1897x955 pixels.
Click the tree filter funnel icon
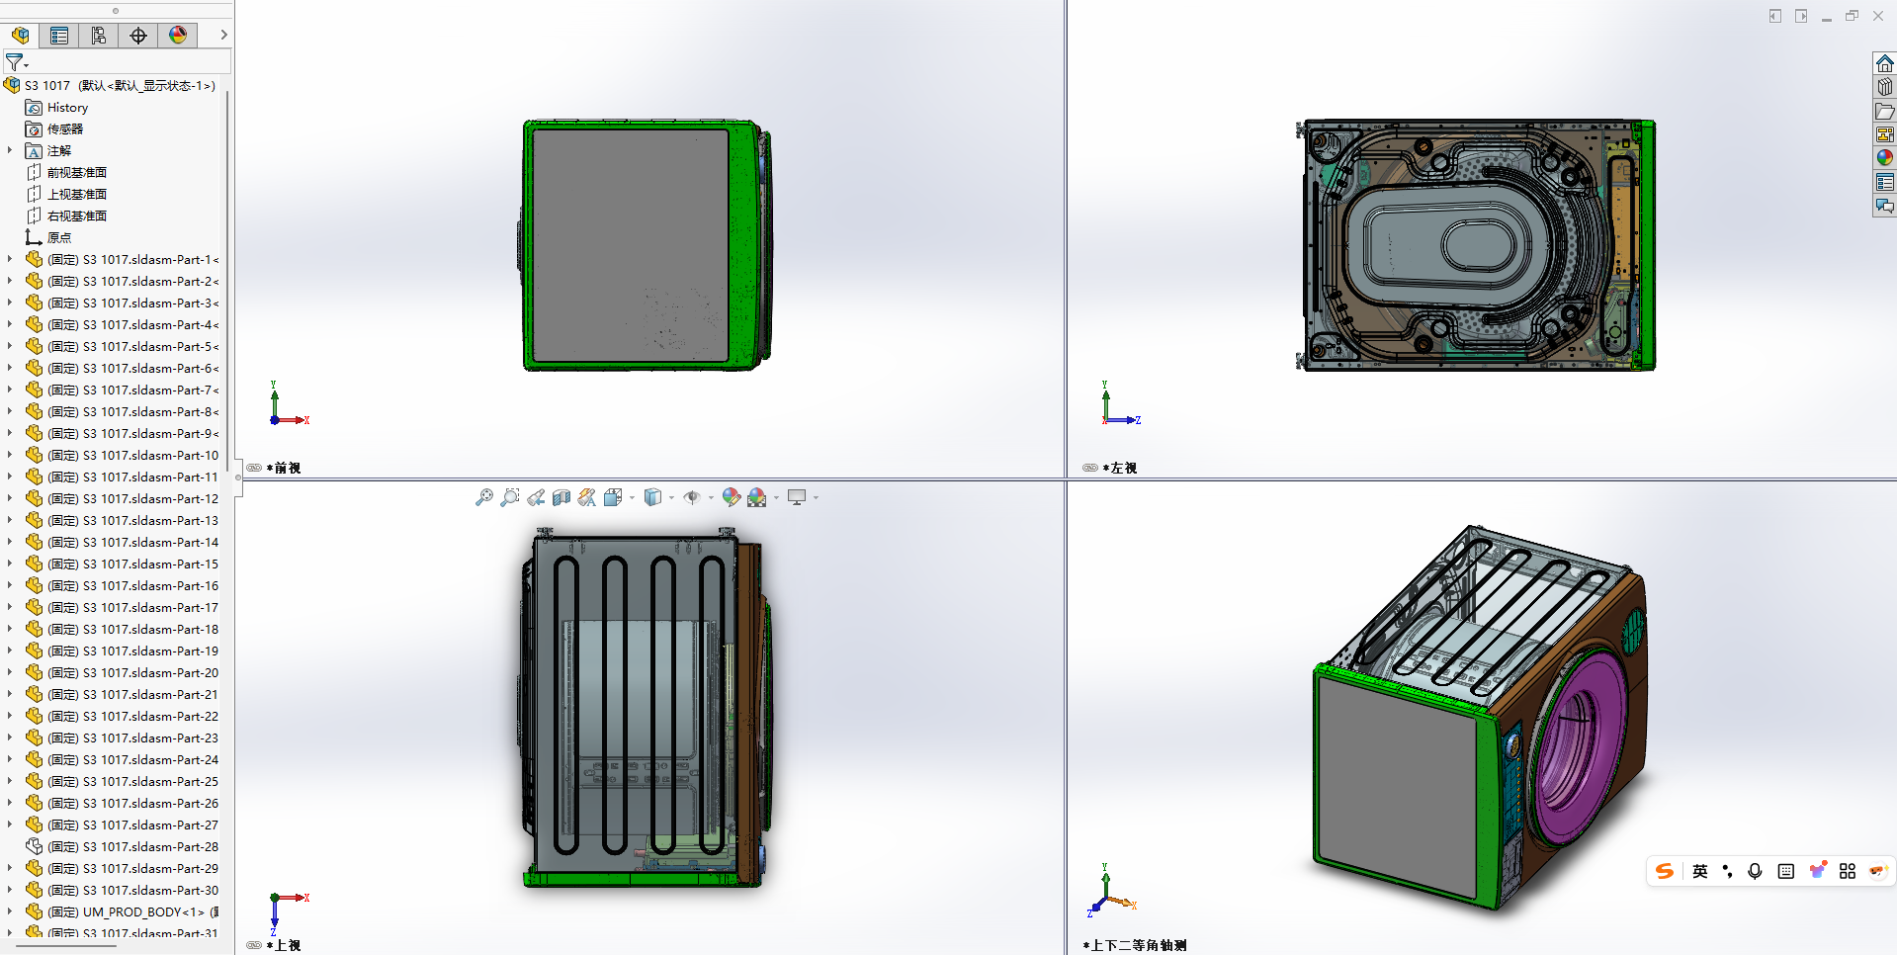pyautogui.click(x=15, y=62)
